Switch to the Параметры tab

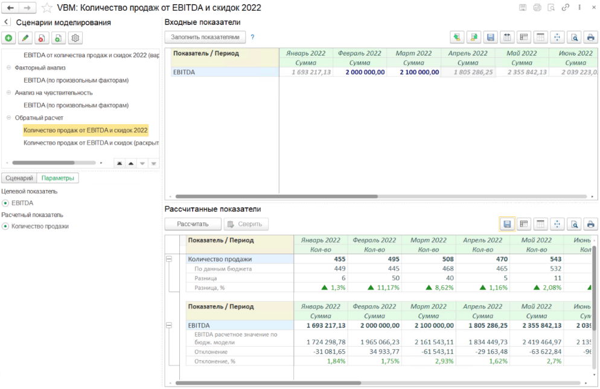pos(58,179)
